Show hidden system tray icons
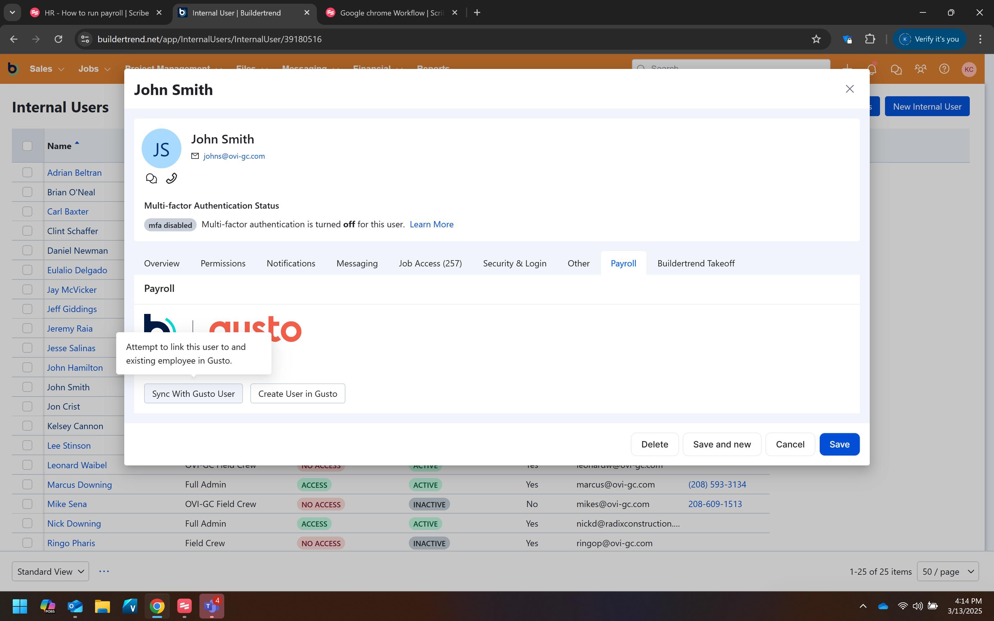The height and width of the screenshot is (621, 994). point(863,606)
